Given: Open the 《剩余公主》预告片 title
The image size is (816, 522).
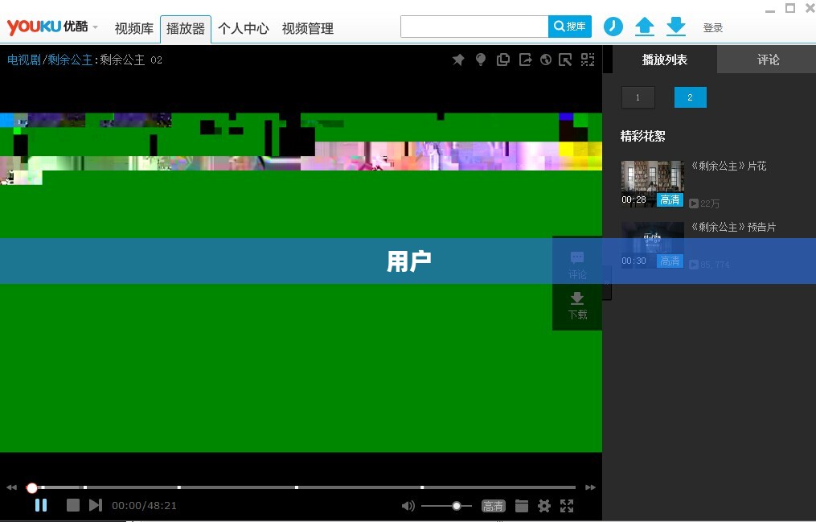Looking at the screenshot, I should [x=733, y=227].
